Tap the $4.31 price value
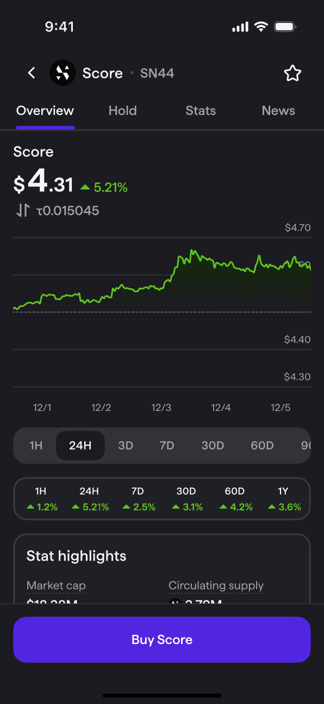 [43, 183]
